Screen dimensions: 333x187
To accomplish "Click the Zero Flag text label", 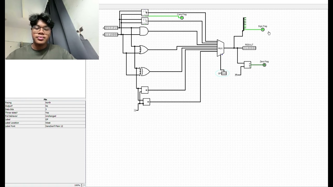I will tap(264, 62).
